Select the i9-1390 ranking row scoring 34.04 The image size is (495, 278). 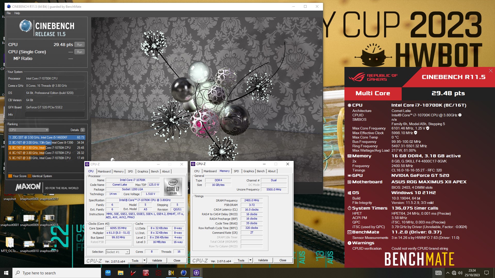click(x=46, y=143)
